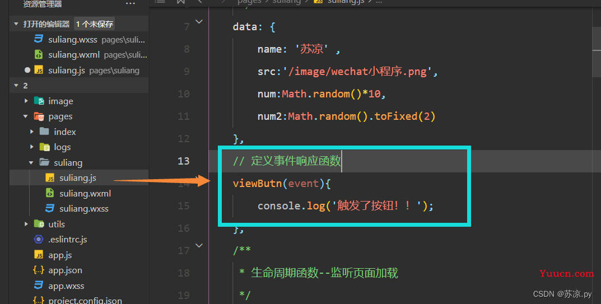Click the image folder icon
The image size is (601, 304).
coord(39,101)
